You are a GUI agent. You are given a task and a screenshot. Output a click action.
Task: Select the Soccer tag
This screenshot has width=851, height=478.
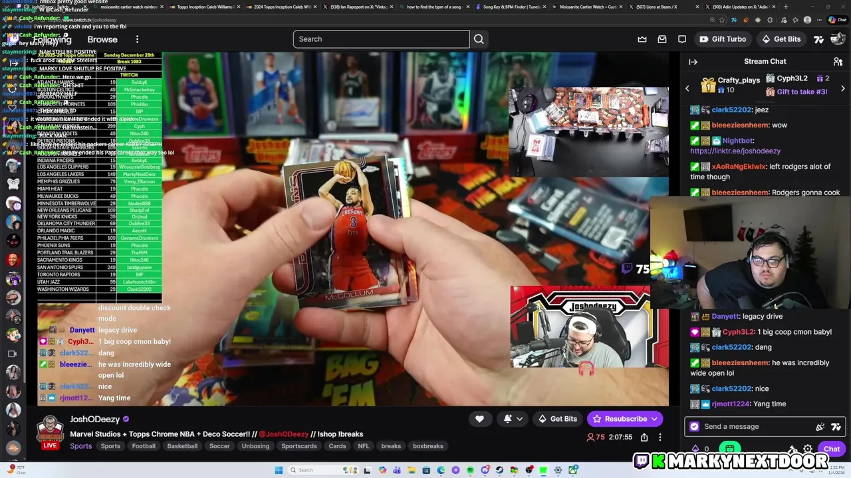219,446
